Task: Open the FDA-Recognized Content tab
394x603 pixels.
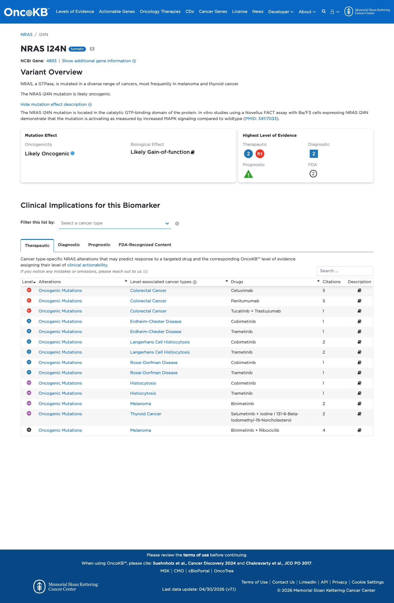Action: click(145, 245)
